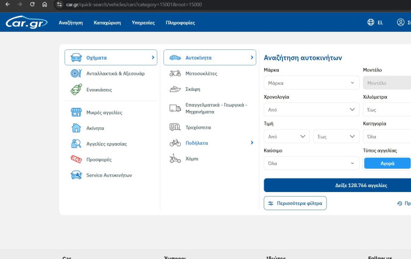This screenshot has height=259, width=411.
Task: Toggle the Αγορά ad type button
Action: point(387,163)
